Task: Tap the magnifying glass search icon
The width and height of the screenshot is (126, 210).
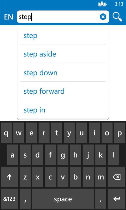Action: tap(117, 17)
